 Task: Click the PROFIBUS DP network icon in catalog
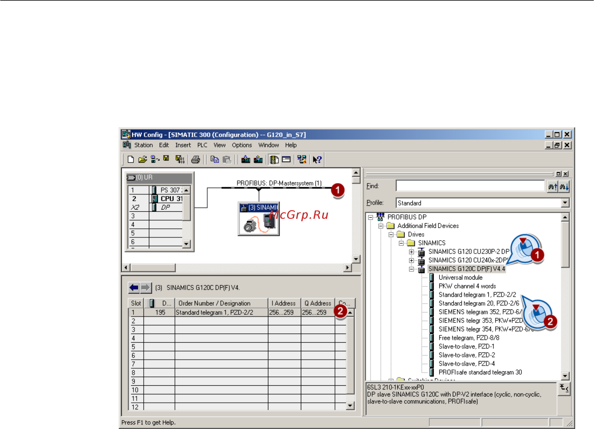point(380,217)
